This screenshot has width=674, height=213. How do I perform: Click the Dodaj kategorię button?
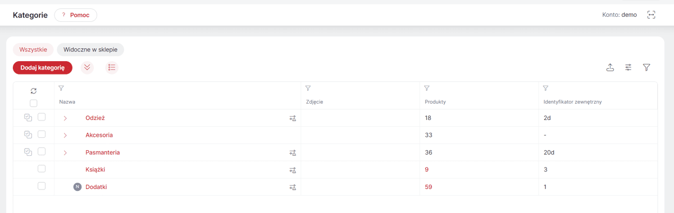tap(43, 68)
